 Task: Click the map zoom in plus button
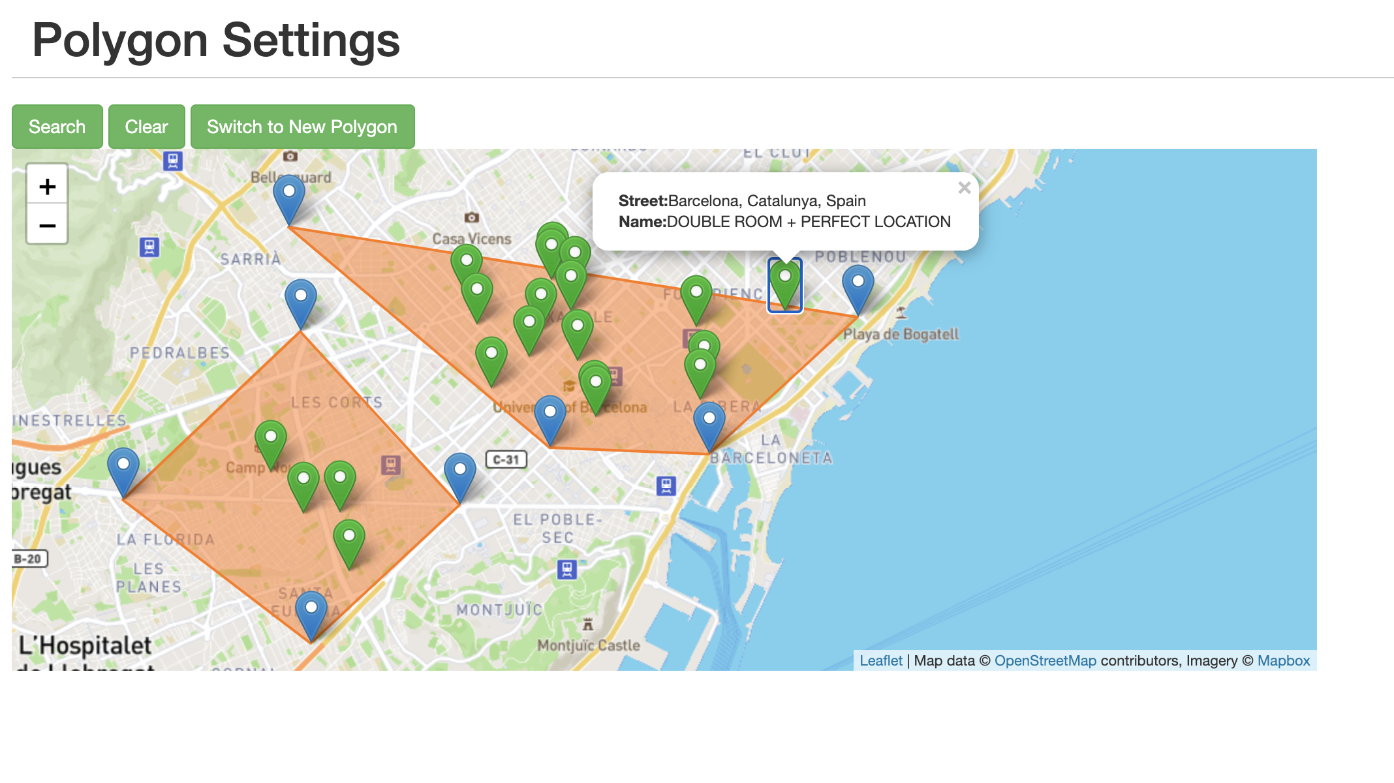pos(47,187)
